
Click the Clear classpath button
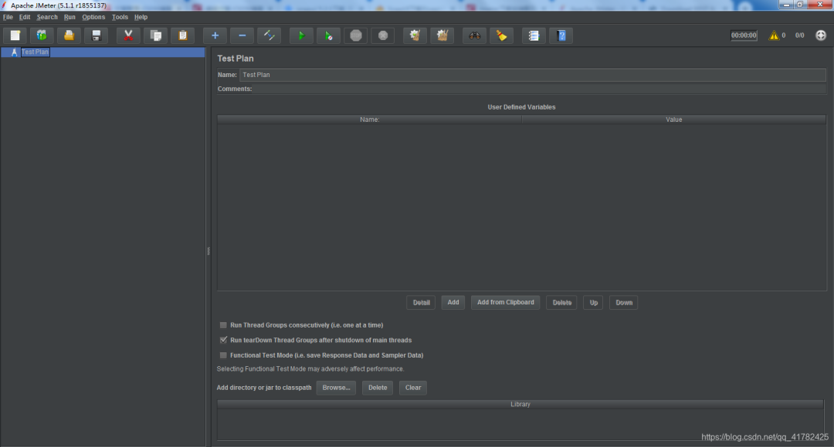click(x=412, y=388)
